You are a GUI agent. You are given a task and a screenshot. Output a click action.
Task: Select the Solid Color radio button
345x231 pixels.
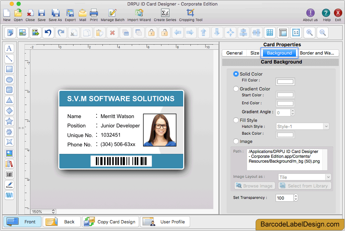click(236, 74)
